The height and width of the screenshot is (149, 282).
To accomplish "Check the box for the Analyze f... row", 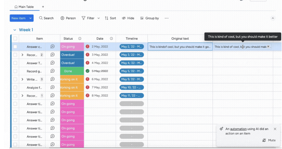I will (15, 88).
